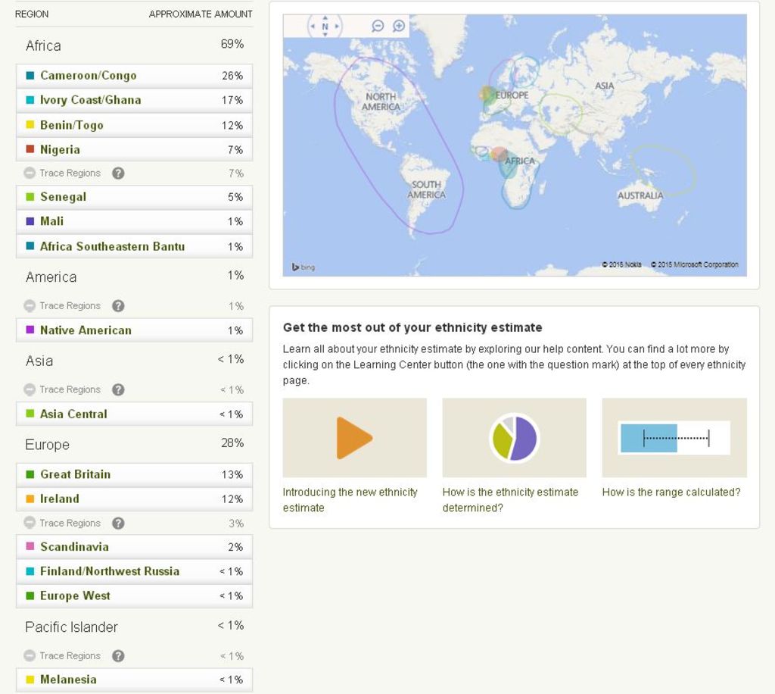
Task: Click the large North America oval on map
Action: coord(399,145)
